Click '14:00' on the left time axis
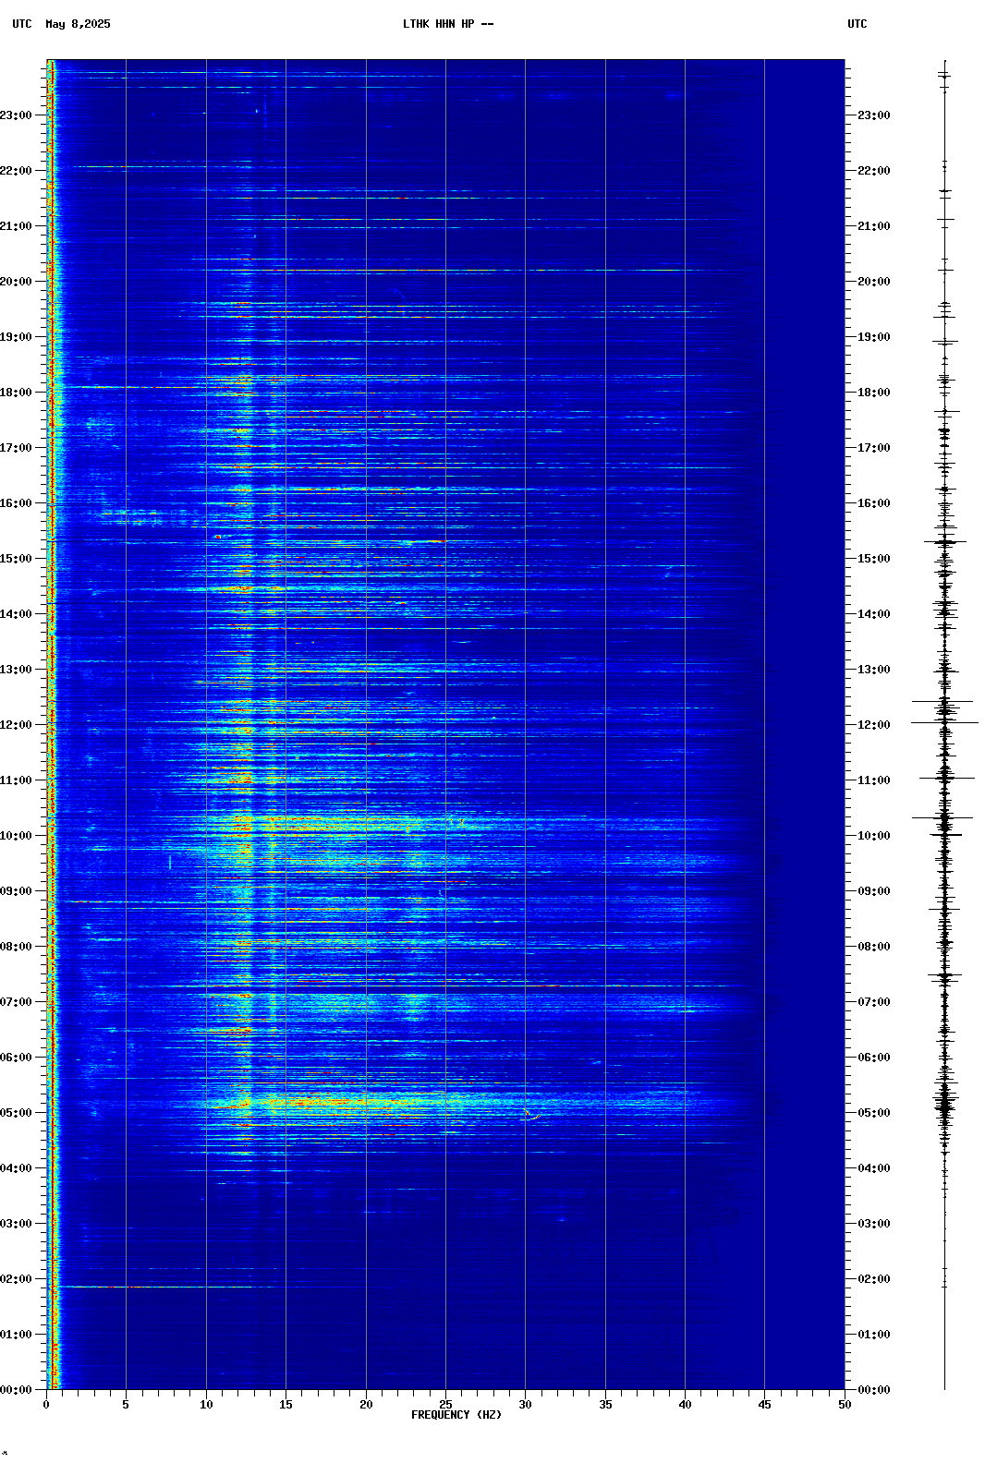The height and width of the screenshot is (1463, 985). coord(16,614)
